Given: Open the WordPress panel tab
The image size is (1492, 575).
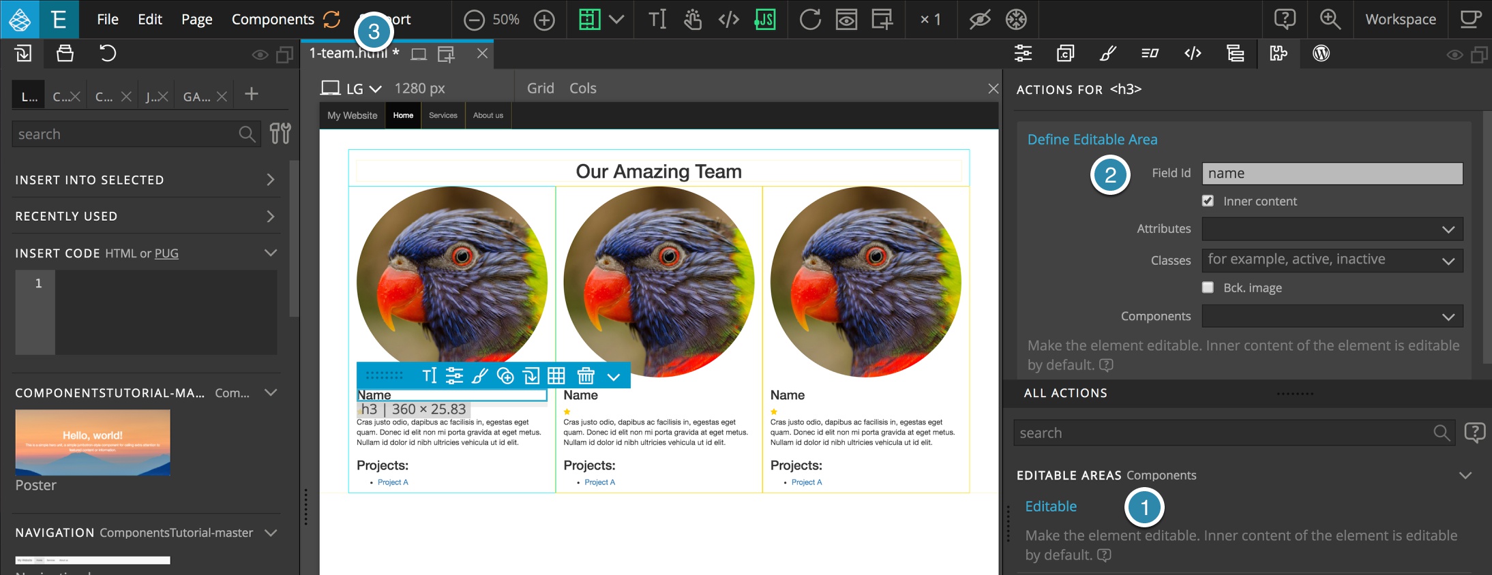Looking at the screenshot, I should [x=1321, y=53].
